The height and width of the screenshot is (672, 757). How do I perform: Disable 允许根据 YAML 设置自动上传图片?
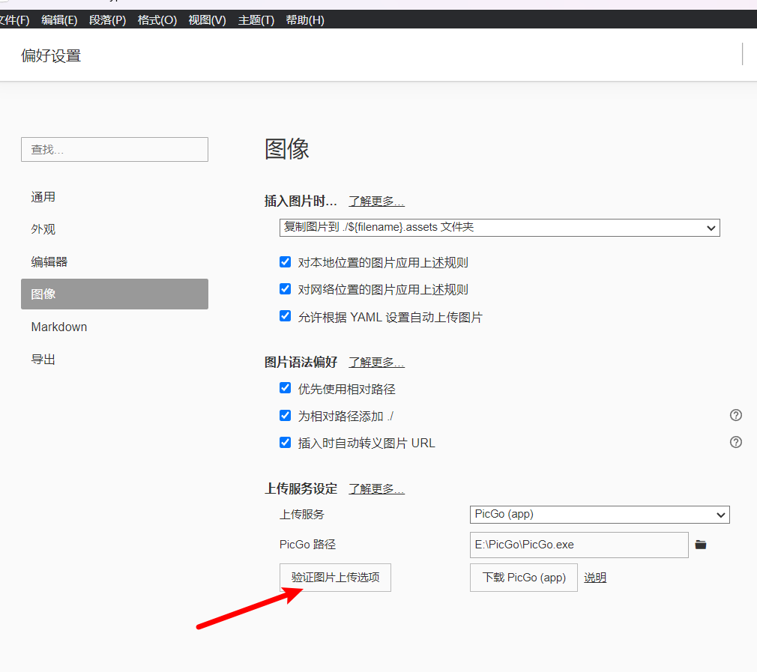click(285, 316)
